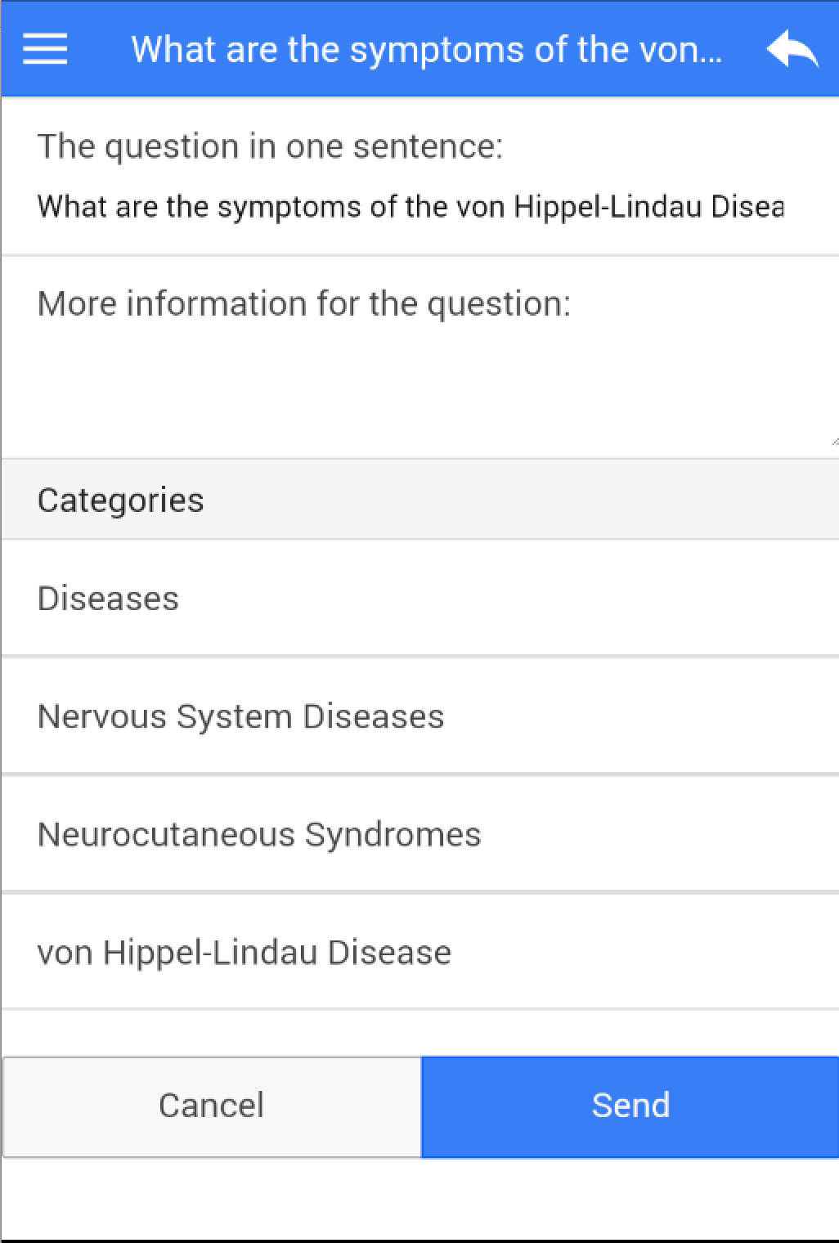839x1243 pixels.
Task: Place cursor at end of visible question text
Action: 783,206
